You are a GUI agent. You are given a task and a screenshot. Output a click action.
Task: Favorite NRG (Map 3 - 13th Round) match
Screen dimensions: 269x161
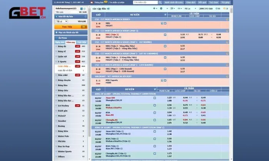(165, 69)
